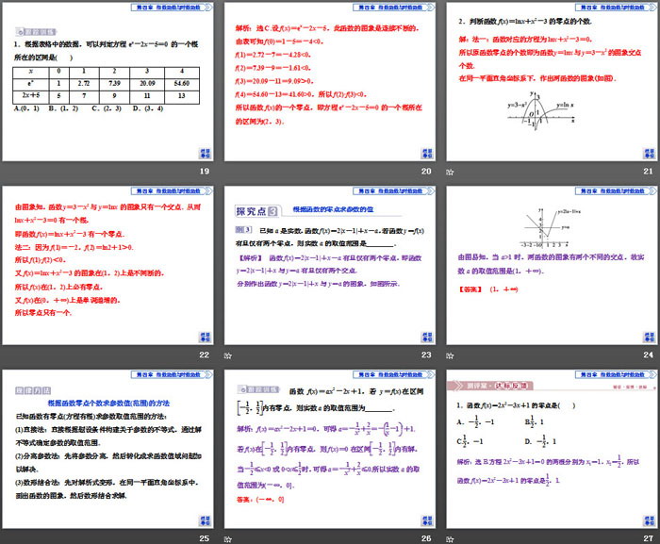Click the red 【答案】 line on slide 24

488,289
